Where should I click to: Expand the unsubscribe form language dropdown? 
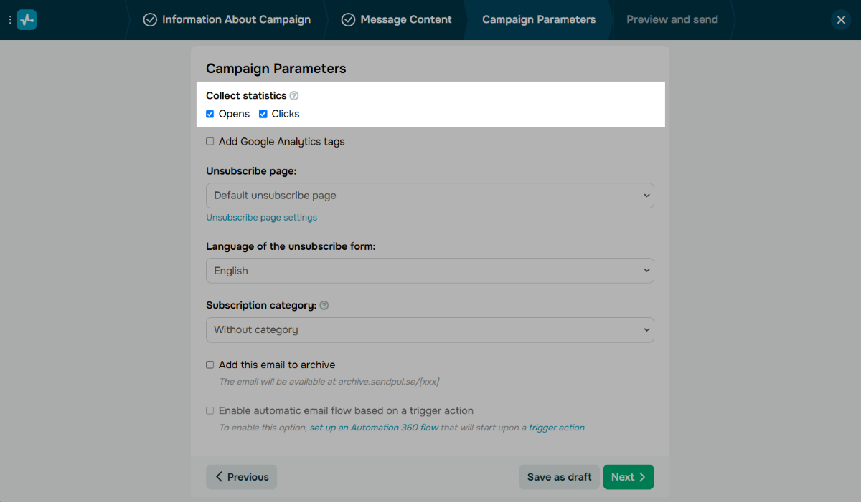point(430,271)
